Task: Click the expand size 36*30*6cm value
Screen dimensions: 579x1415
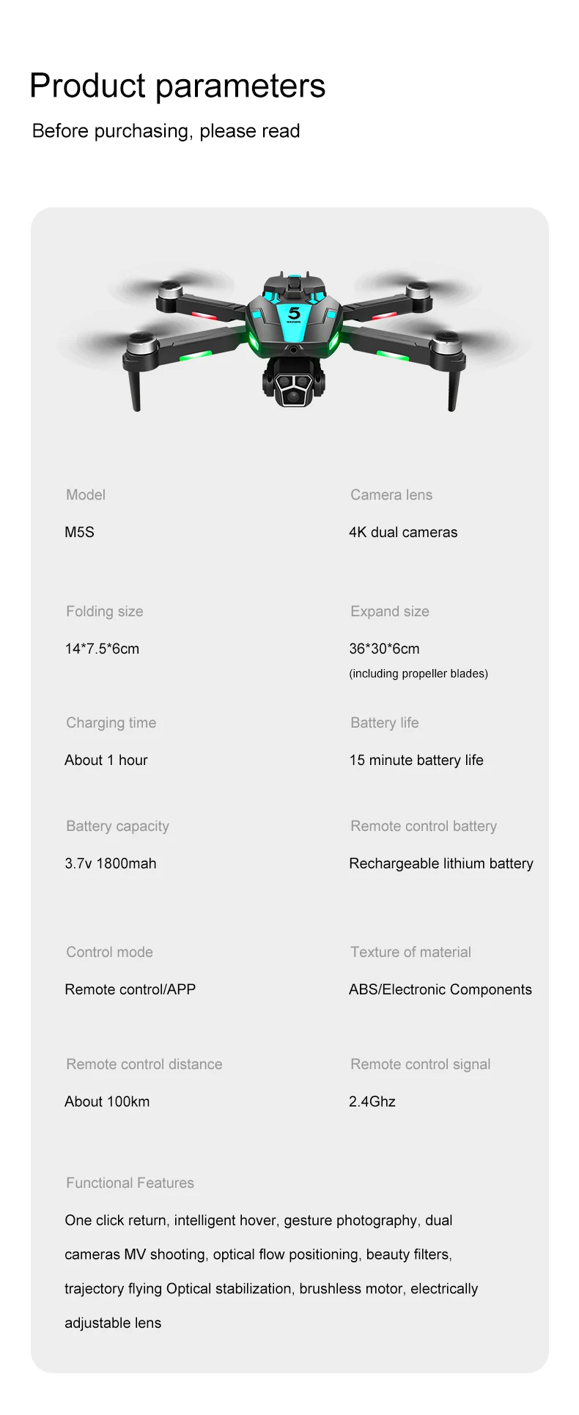Action: click(x=384, y=649)
